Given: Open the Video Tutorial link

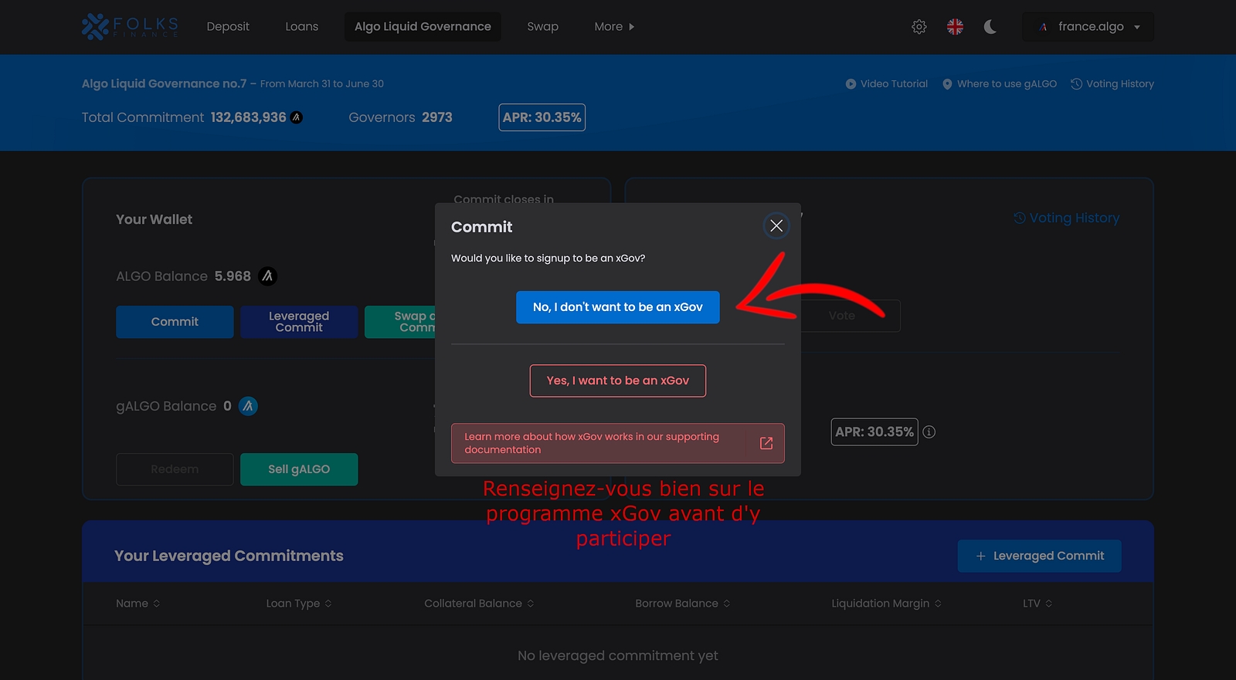Looking at the screenshot, I should pyautogui.click(x=886, y=84).
